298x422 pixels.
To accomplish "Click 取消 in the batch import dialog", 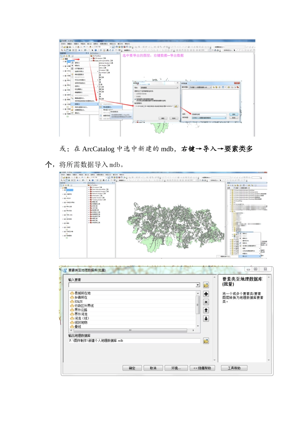I will click(x=153, y=368).
